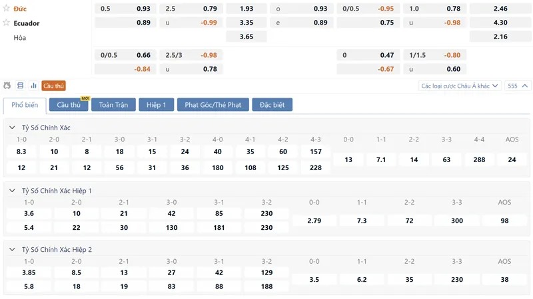Viewport: 533px width, 299px height.
Task: Click the grey mascot icon
Action: [x=7, y=86]
